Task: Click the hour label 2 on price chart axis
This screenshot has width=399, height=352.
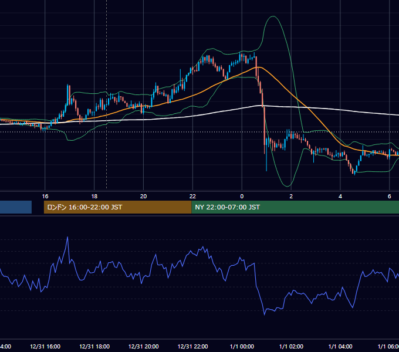Action: click(x=291, y=197)
